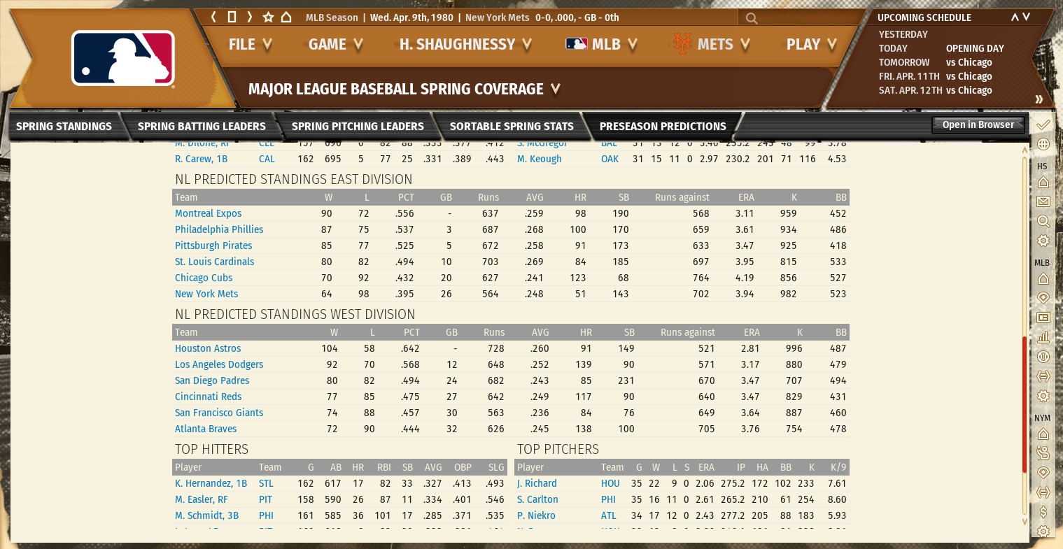Select Preseason Predictions tab
The height and width of the screenshot is (549, 1063).
point(663,127)
